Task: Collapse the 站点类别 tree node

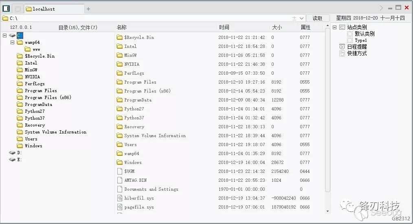Action: pos(334,27)
